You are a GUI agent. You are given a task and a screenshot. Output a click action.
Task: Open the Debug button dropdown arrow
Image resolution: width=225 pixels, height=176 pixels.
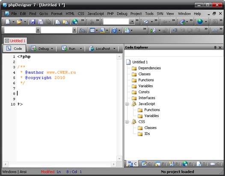52,49
